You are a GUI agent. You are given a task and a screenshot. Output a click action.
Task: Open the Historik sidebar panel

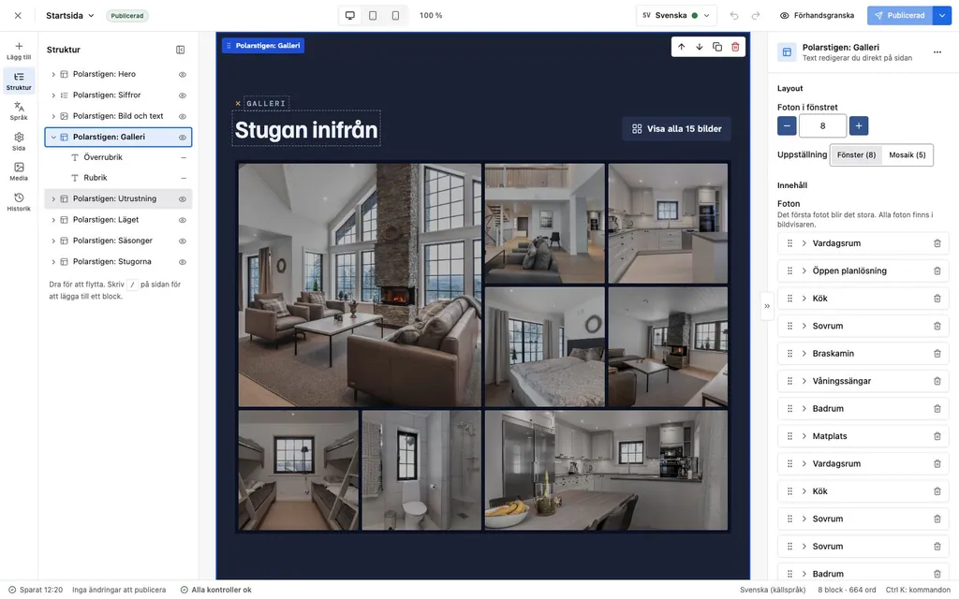[19, 202]
